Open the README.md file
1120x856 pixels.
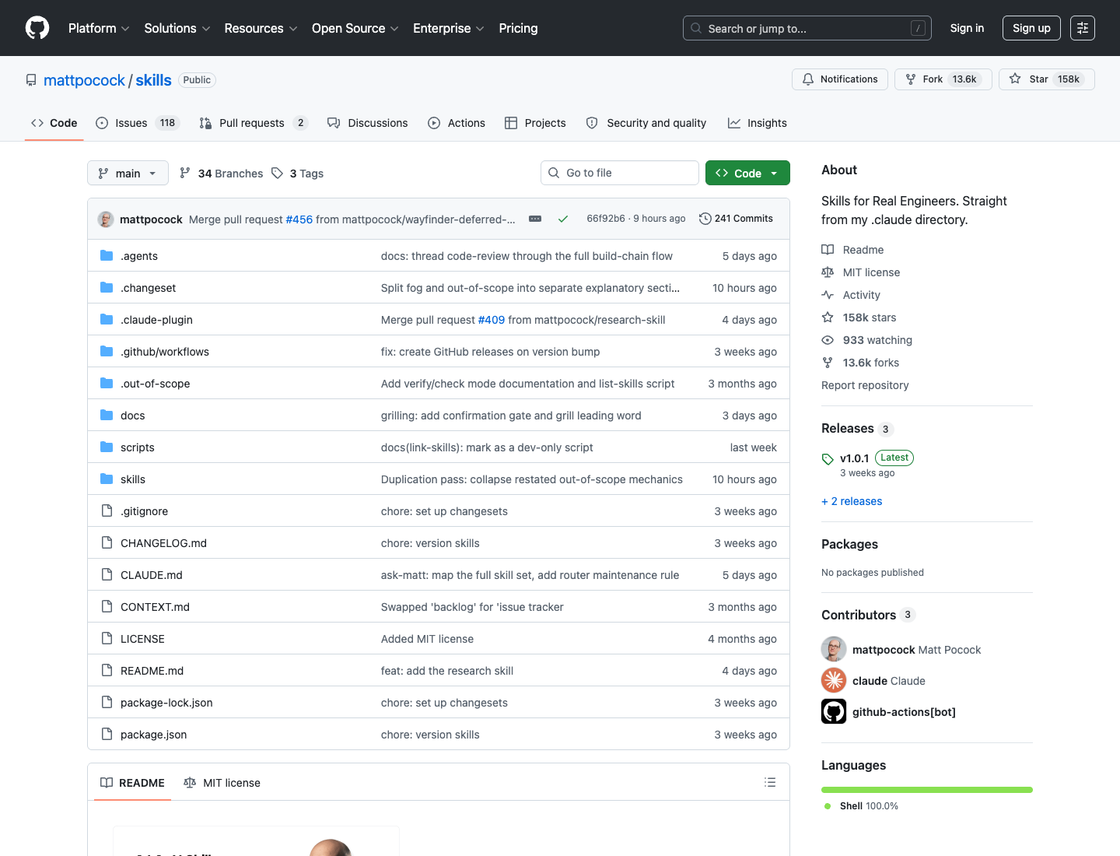point(152,671)
